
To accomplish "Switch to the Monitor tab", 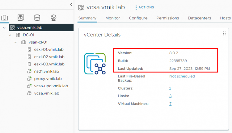I will pyautogui.click(x=113, y=18).
